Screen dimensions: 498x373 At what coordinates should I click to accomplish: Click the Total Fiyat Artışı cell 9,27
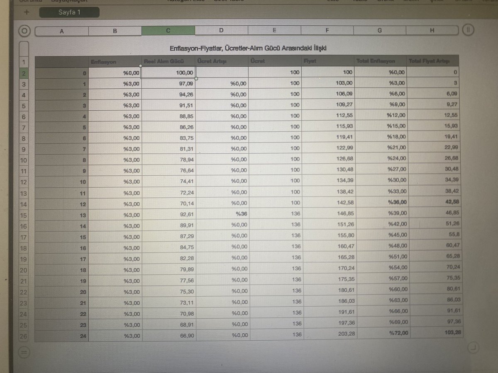pos(433,104)
